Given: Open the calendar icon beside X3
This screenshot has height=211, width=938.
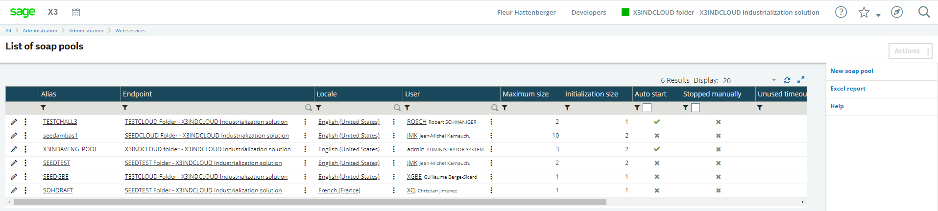Looking at the screenshot, I should click(76, 12).
